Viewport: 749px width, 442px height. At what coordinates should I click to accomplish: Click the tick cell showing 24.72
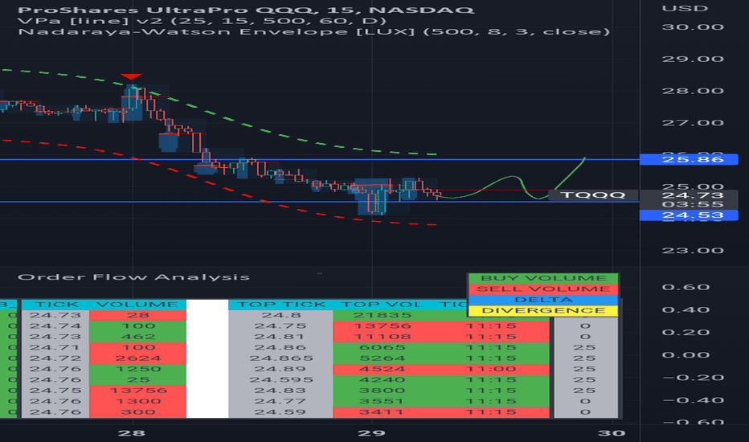point(55,358)
